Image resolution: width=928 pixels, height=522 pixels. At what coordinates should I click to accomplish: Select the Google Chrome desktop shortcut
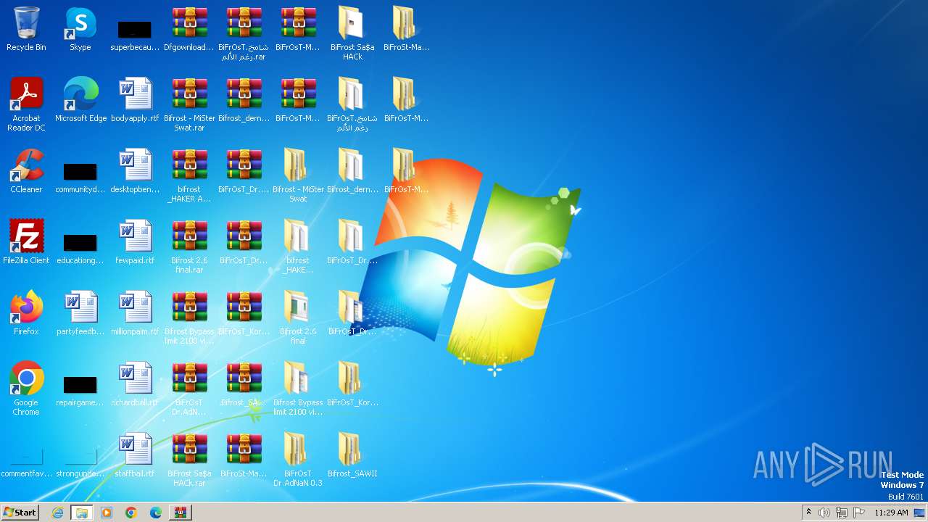click(26, 389)
